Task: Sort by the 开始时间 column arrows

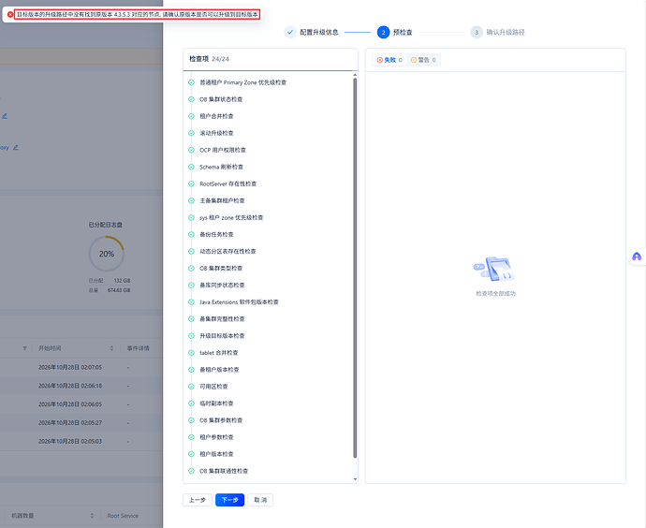Action: point(111,348)
